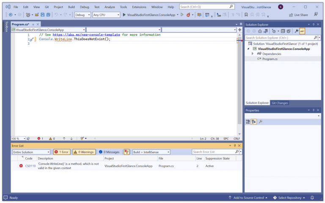Click the Collapse All icon in Solution Explorer
The height and width of the screenshot is (203, 325).
[x=283, y=31]
